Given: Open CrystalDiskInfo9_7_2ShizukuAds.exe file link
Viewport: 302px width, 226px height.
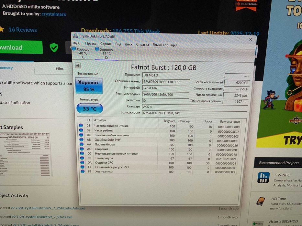Looking at the screenshot, I should pos(48,208).
